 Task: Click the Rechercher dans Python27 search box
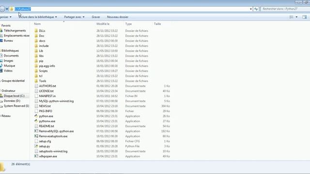[x=285, y=9]
